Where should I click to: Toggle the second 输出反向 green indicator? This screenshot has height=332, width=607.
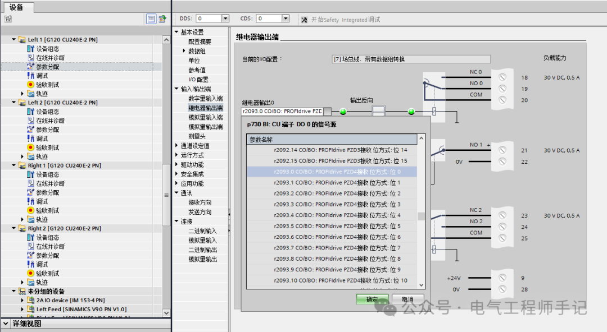click(x=412, y=112)
